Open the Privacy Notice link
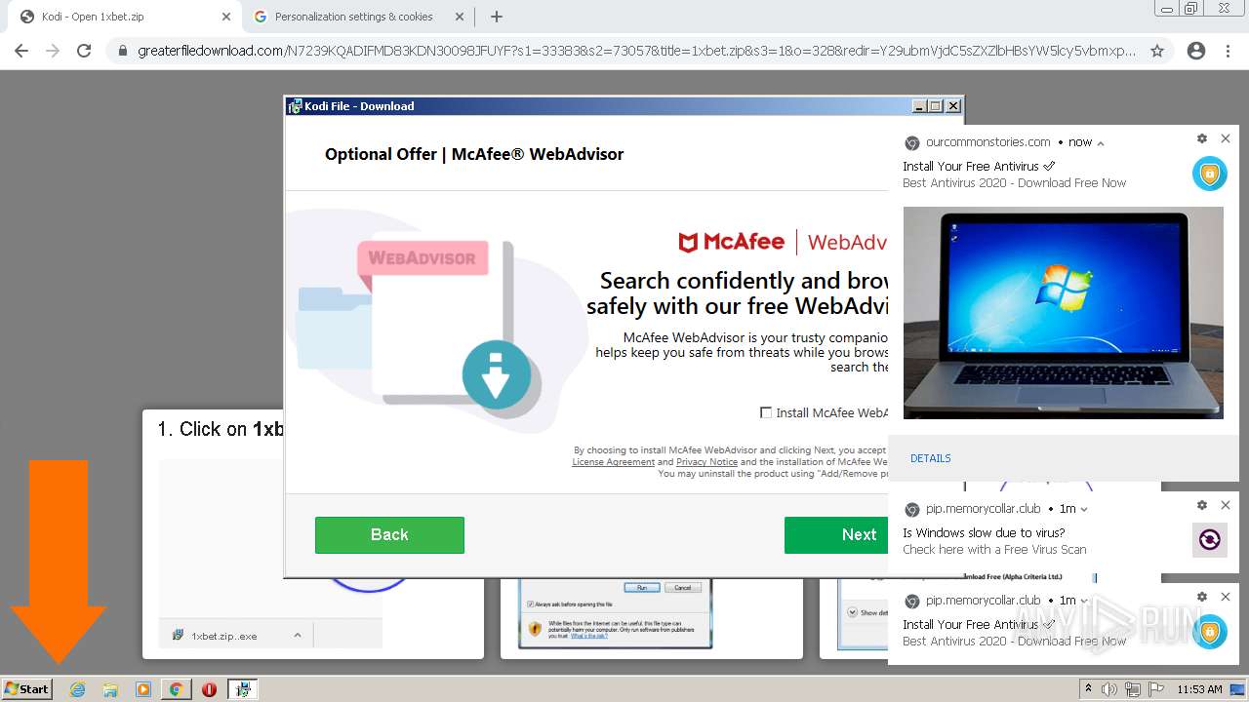 [x=706, y=462]
